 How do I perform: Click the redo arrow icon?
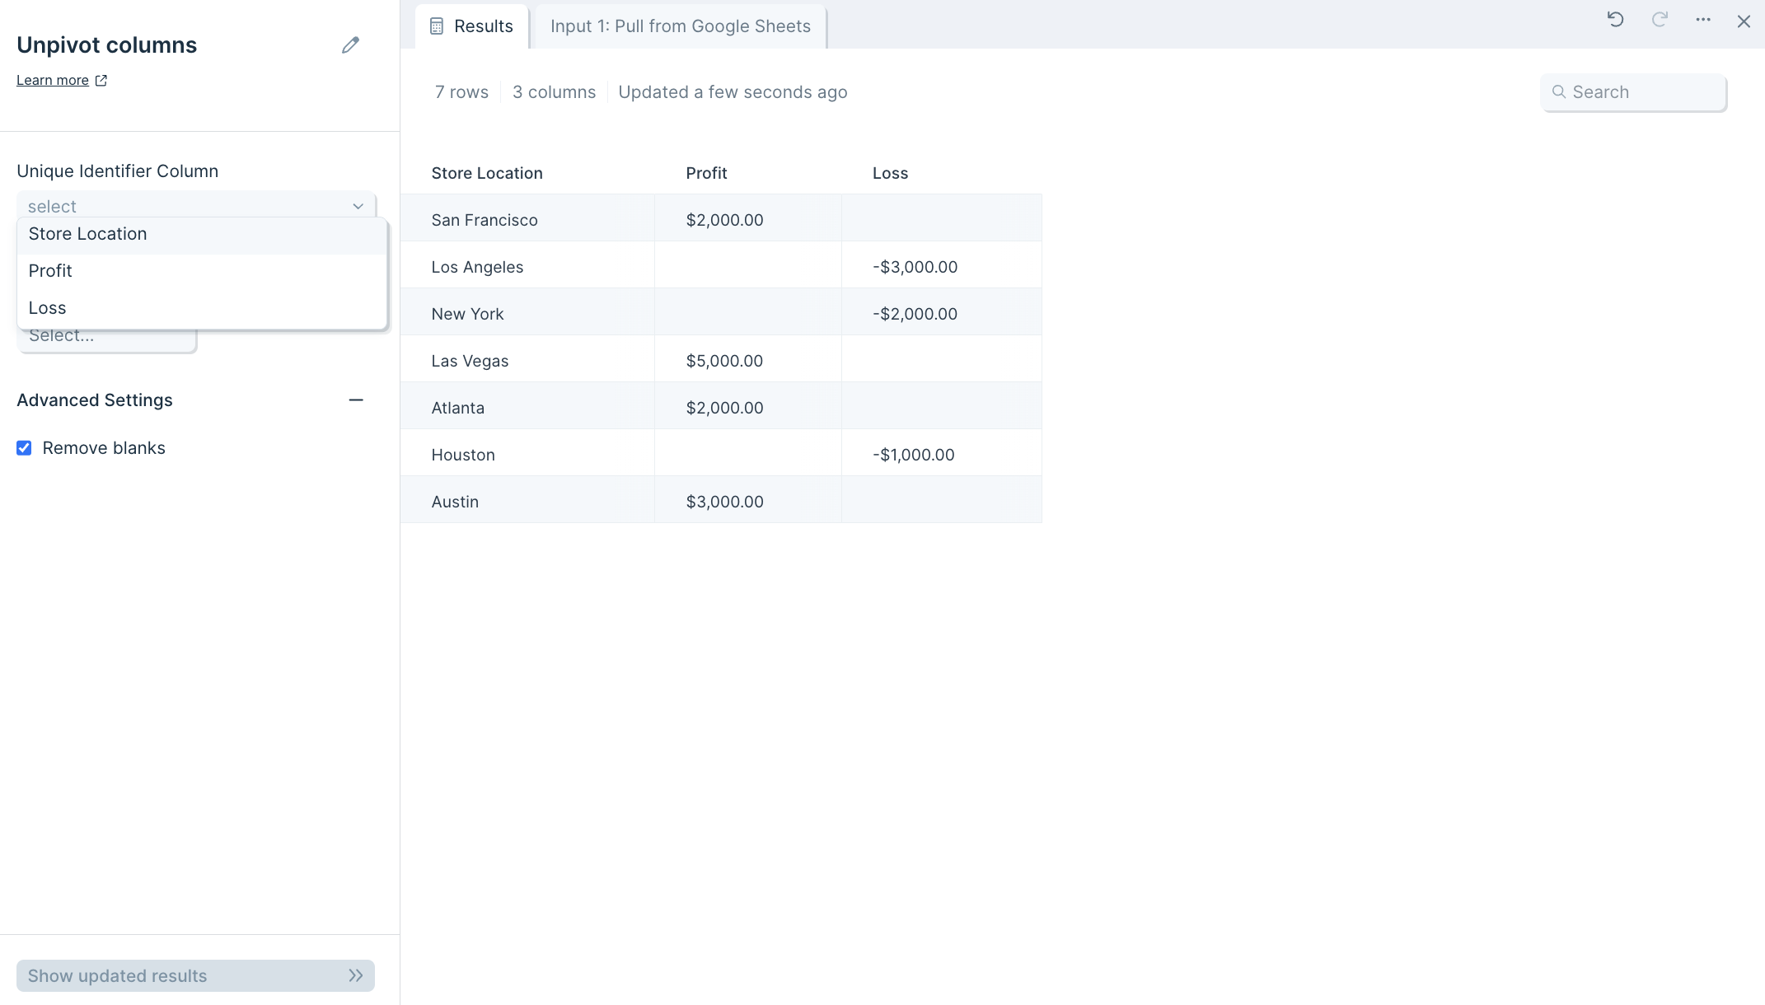1660,21
